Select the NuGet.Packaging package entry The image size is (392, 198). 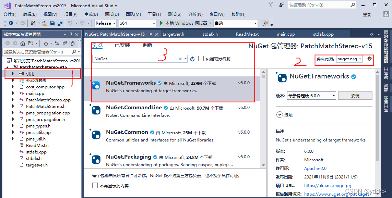coord(172,160)
